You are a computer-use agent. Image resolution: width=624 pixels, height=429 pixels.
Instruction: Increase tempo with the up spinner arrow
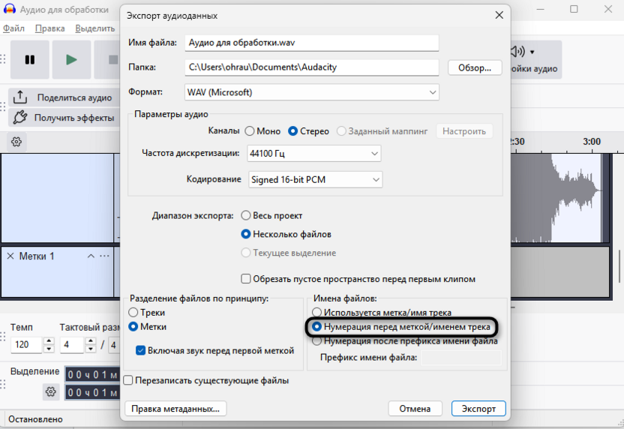pyautogui.click(x=49, y=340)
